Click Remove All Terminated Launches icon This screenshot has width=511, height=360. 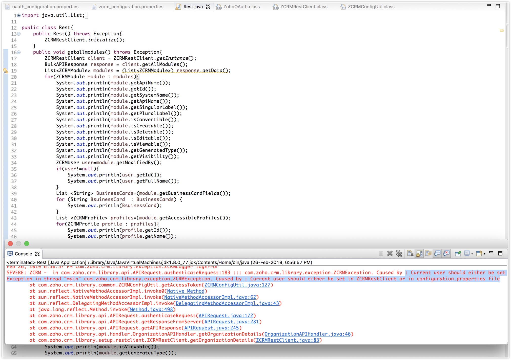(399, 254)
